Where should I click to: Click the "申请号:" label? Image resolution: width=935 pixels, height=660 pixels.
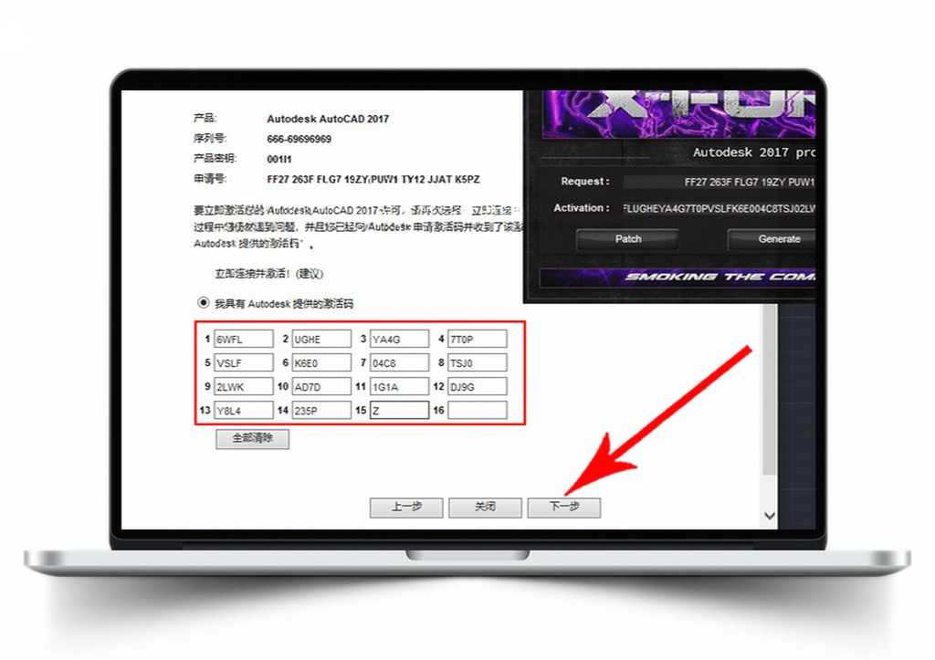pos(210,179)
